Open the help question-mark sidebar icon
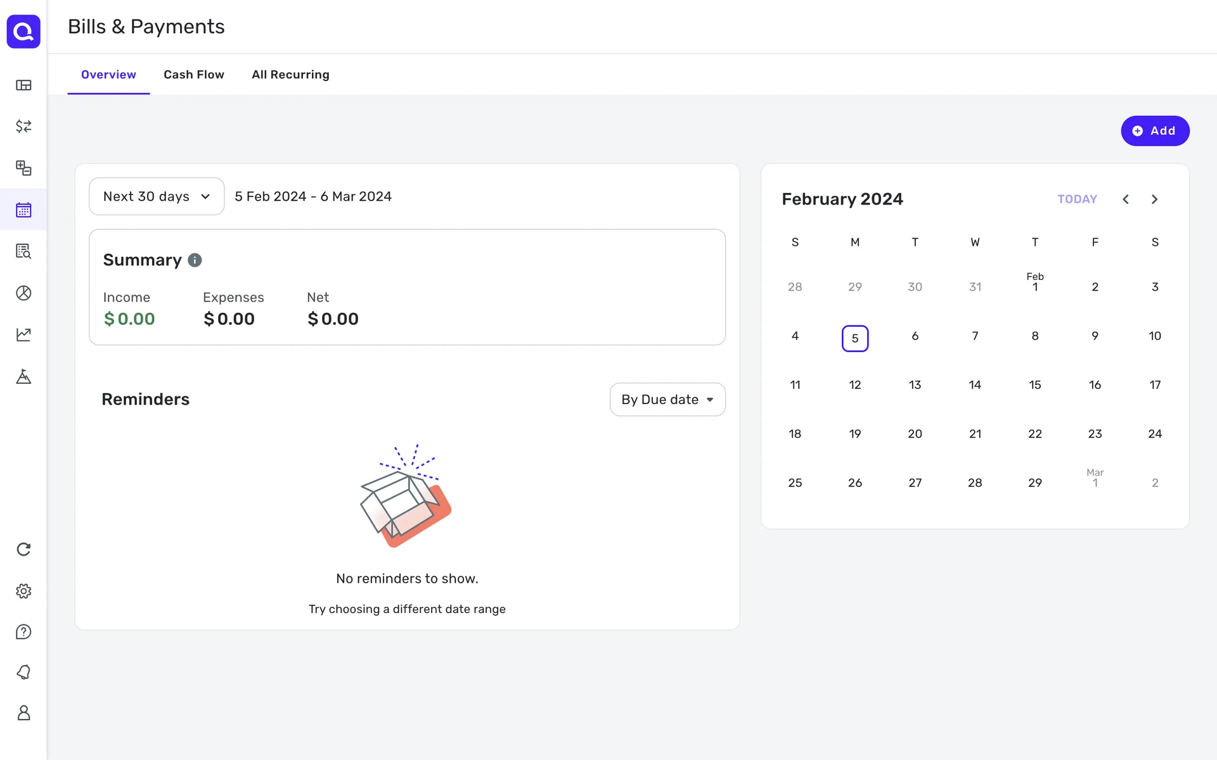Image resolution: width=1217 pixels, height=760 pixels. click(x=23, y=632)
